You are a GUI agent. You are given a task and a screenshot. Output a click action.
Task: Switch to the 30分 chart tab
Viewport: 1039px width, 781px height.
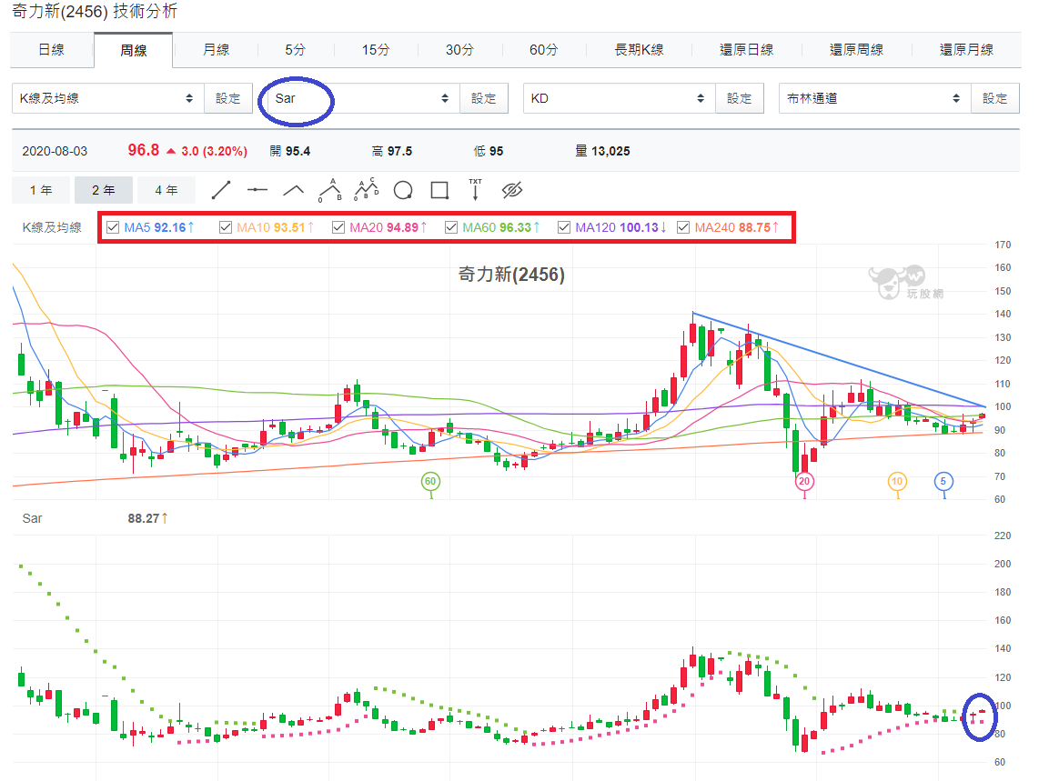459,50
